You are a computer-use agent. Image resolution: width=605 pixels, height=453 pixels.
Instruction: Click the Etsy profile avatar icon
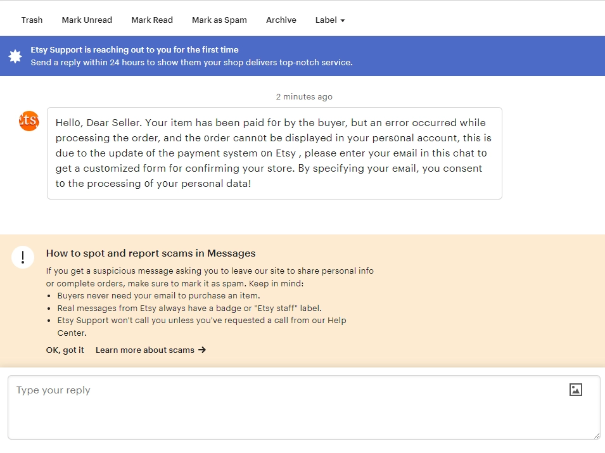(29, 121)
